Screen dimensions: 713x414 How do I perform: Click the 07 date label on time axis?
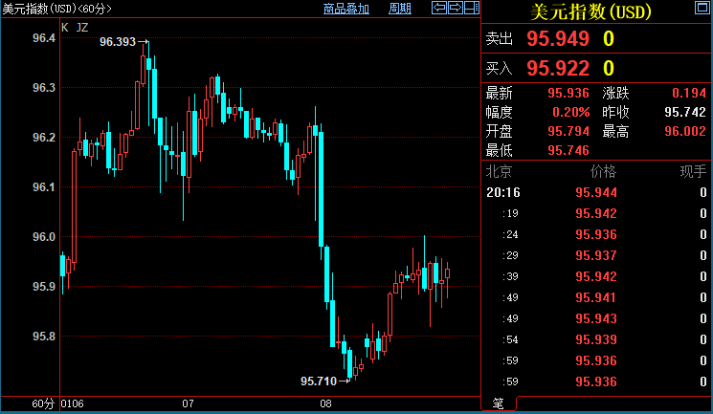(x=189, y=404)
